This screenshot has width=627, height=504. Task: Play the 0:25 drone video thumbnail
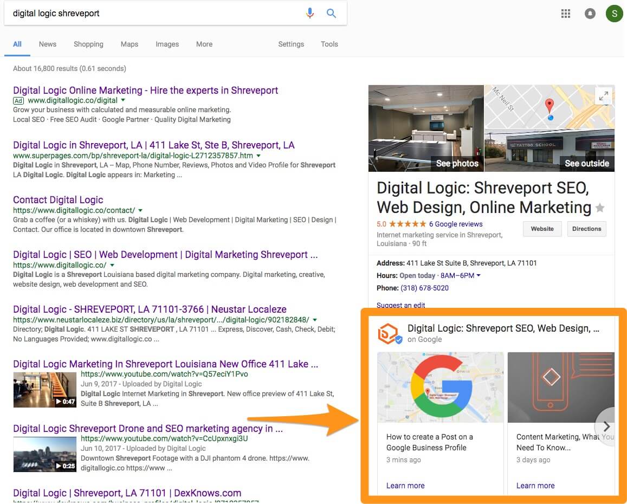(x=45, y=454)
